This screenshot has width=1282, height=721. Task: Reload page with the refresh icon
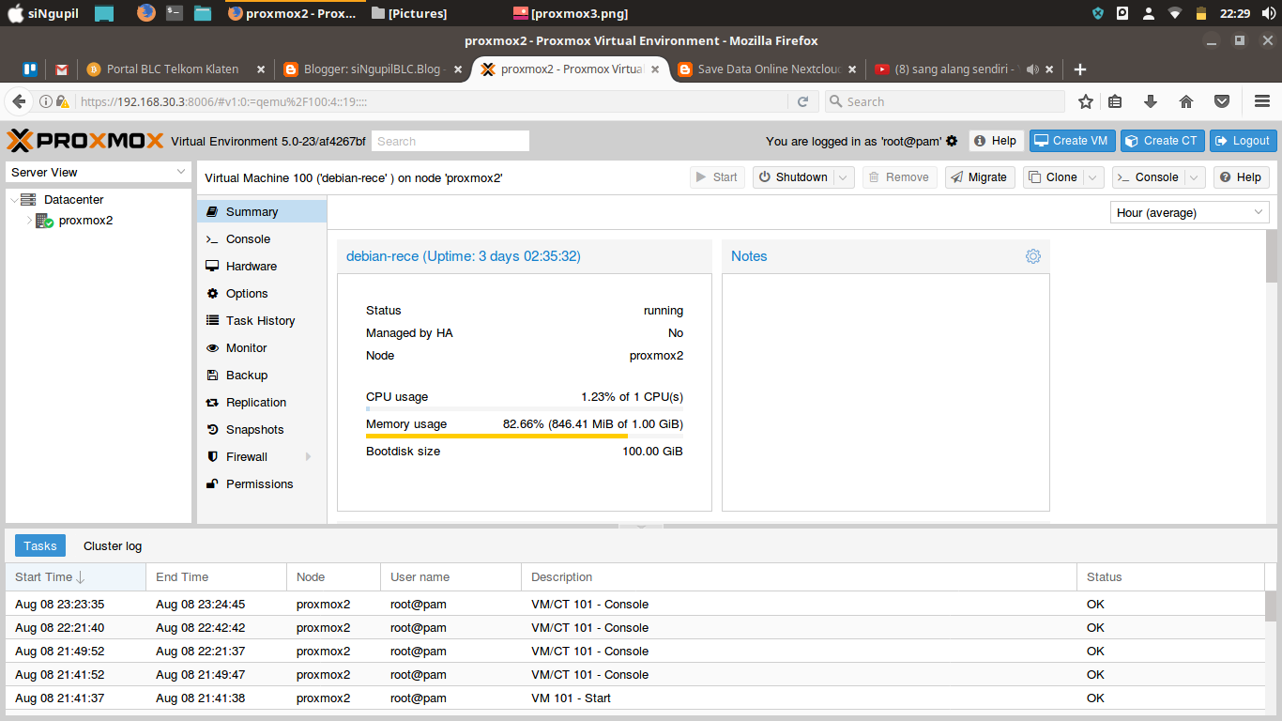pyautogui.click(x=802, y=101)
